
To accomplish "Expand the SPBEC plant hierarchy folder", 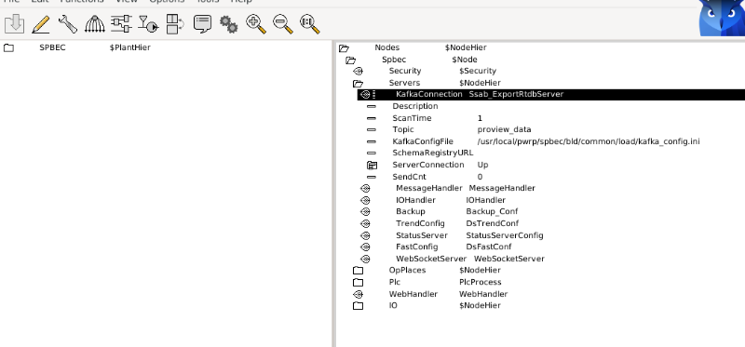I will tap(8, 47).
